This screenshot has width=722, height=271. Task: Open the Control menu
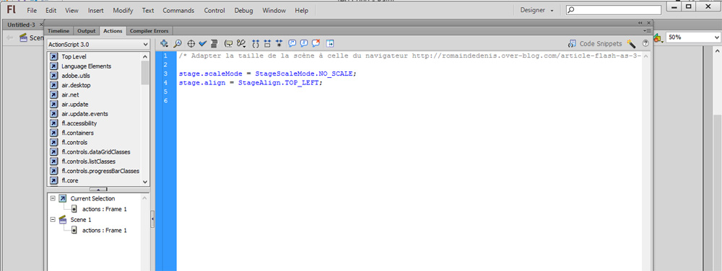pos(214,10)
